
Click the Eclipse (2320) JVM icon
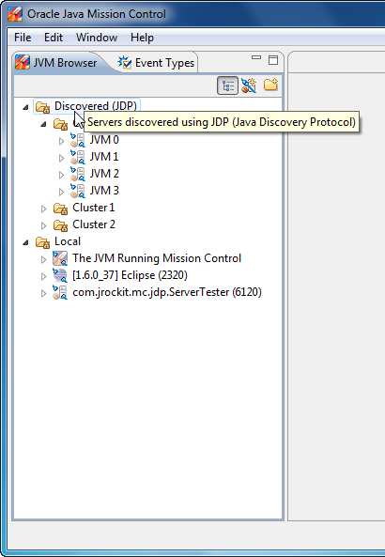tap(60, 275)
